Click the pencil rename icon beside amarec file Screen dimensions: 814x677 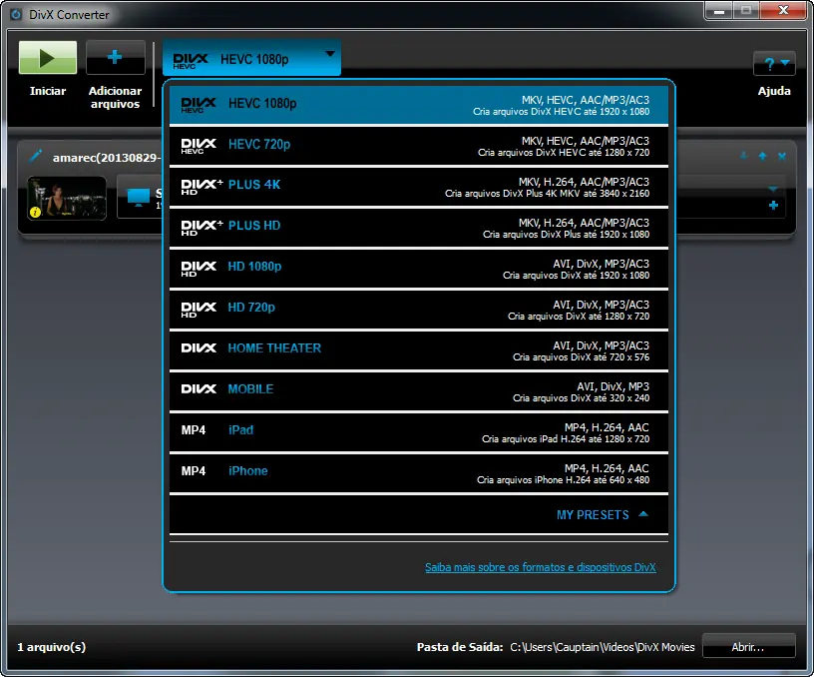point(35,156)
